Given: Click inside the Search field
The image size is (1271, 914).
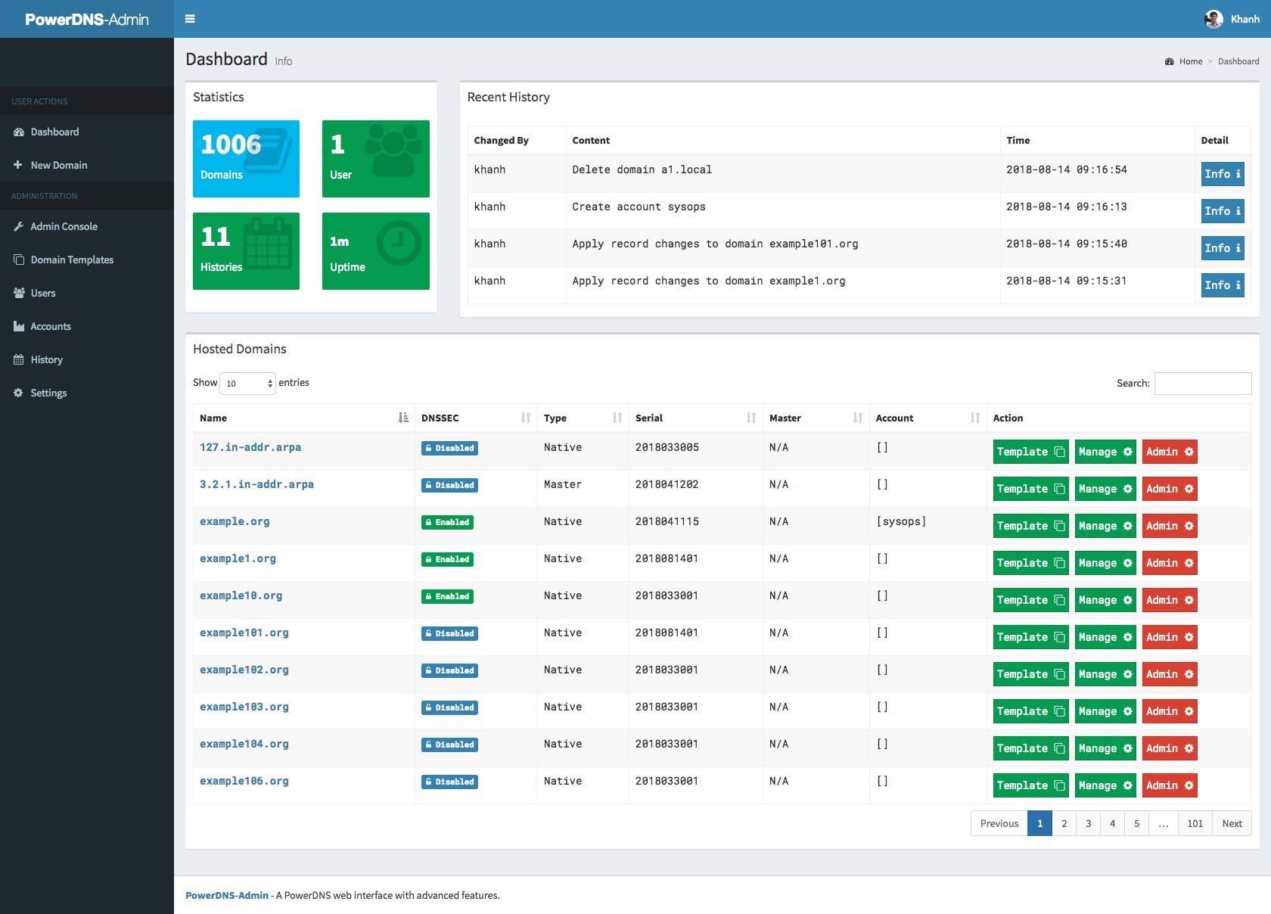Looking at the screenshot, I should [1203, 384].
